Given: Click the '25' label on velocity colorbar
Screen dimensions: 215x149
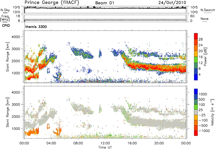Looking at the screenshot, I should [x=201, y=110].
